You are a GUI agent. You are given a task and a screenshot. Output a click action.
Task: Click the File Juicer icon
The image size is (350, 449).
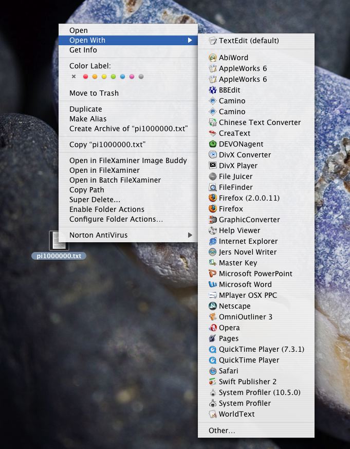tap(213, 177)
